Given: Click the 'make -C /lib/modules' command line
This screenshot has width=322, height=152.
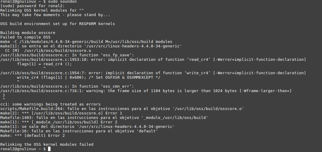Looking at the screenshot, I should point(86,42).
